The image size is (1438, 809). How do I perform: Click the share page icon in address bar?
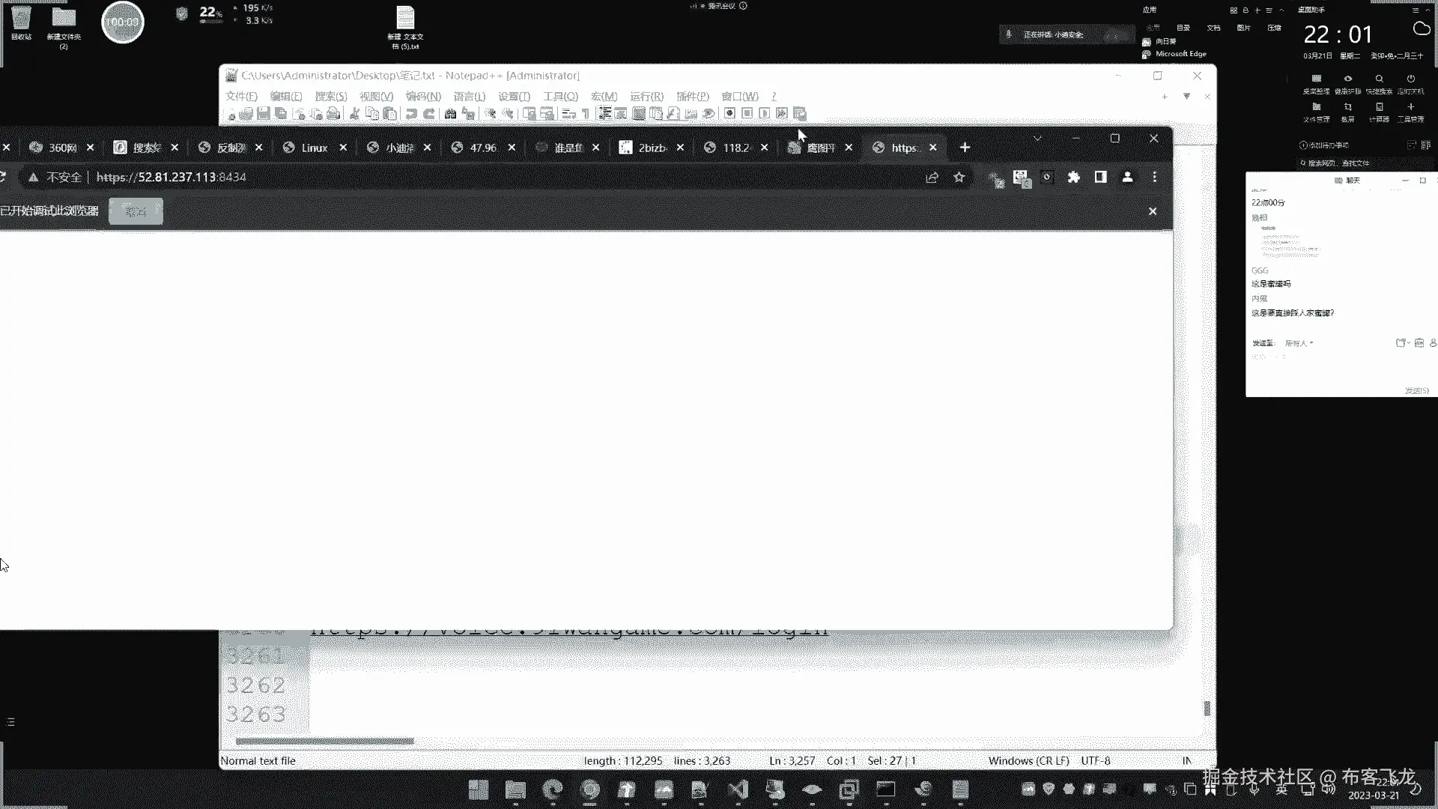click(932, 178)
